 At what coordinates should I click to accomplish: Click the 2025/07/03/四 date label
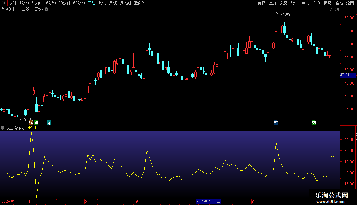[208, 201]
